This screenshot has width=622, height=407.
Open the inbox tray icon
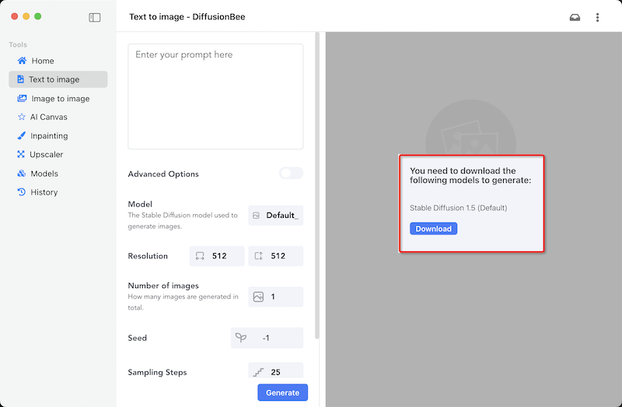(x=575, y=17)
